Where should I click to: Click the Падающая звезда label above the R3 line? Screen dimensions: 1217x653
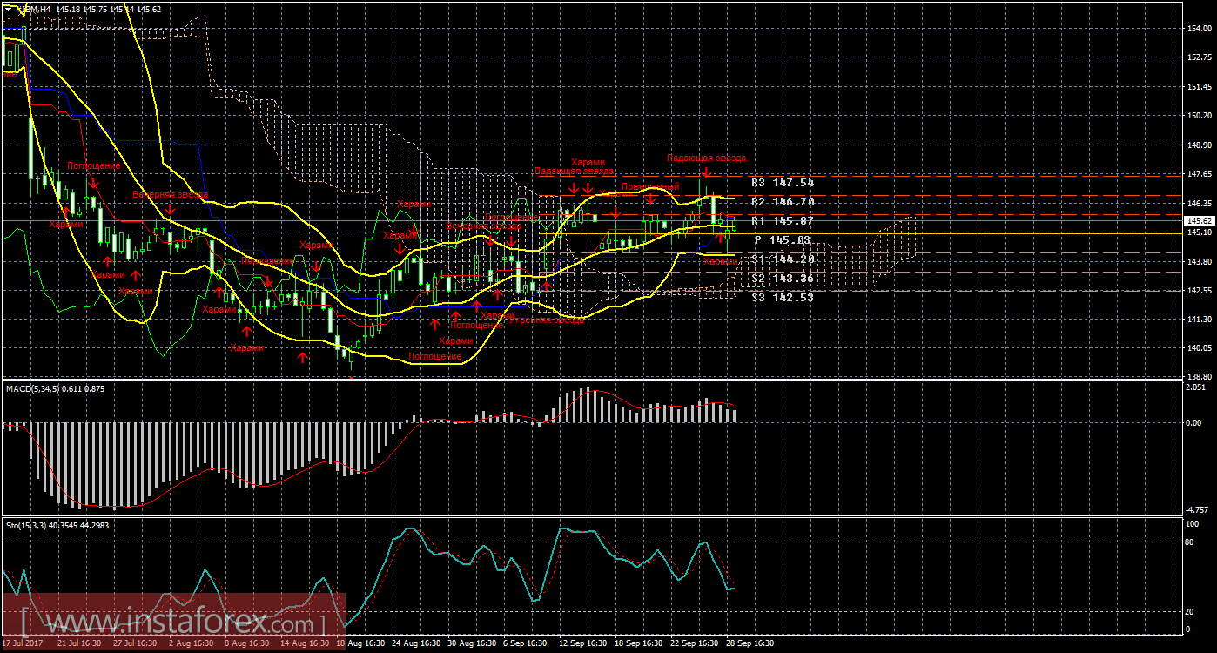(706, 158)
